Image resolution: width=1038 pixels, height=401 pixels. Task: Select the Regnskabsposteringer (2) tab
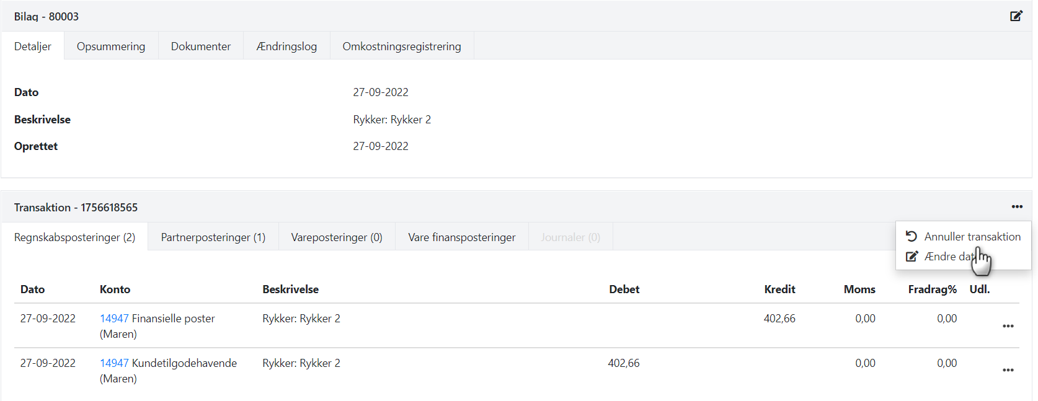(x=74, y=237)
